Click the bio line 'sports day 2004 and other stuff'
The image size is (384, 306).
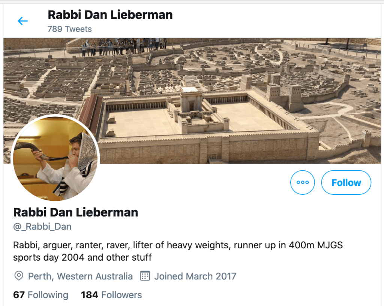82,257
